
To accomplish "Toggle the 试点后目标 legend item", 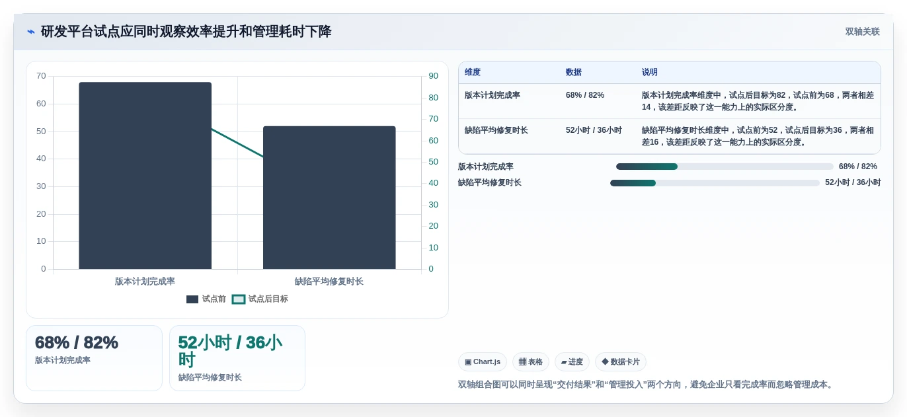I will coord(260,299).
